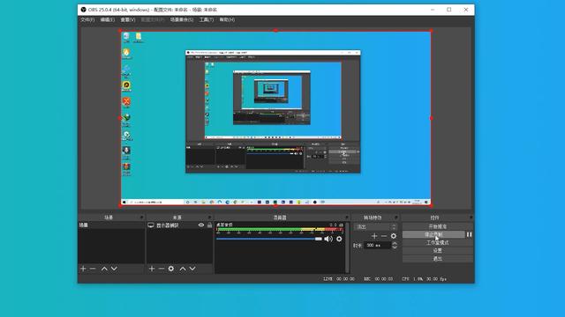This screenshot has height=317, width=565.
Task: Move scene down with arrow icon
Action: pos(114,269)
